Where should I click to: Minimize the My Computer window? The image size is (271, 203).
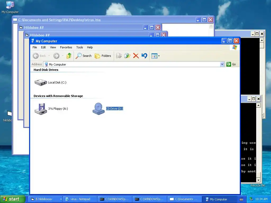point(224,41)
